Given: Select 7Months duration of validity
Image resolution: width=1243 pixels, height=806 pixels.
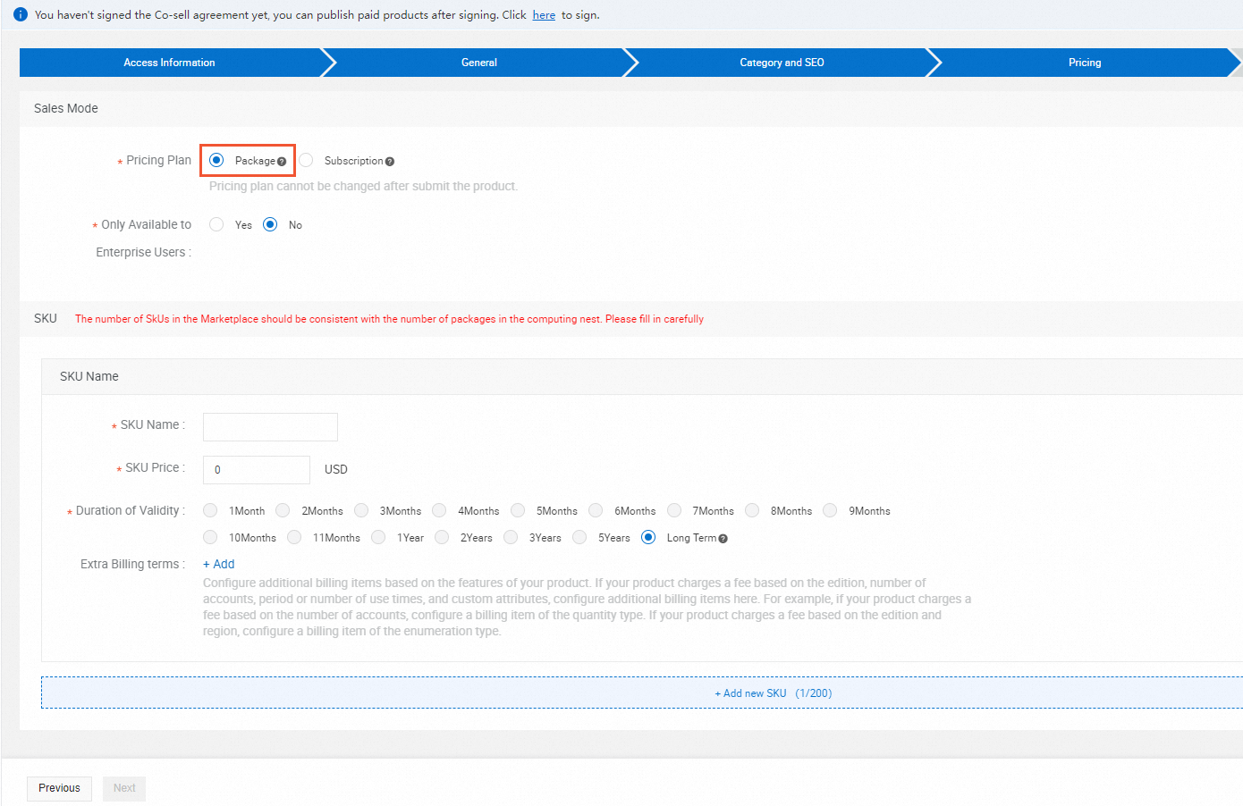Looking at the screenshot, I should coord(674,510).
